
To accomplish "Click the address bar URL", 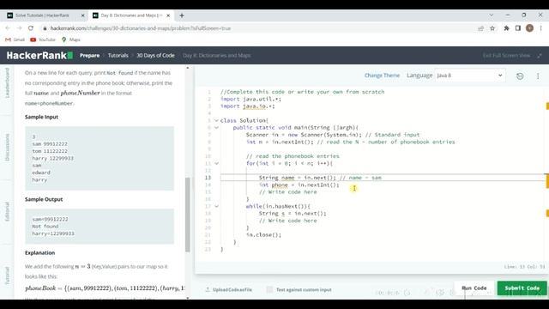I will coord(141,28).
